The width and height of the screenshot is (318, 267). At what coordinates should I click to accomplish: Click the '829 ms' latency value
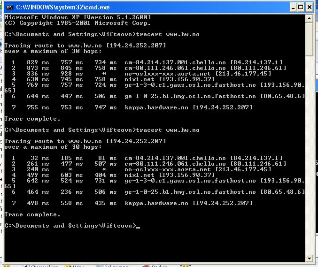(x=38, y=62)
